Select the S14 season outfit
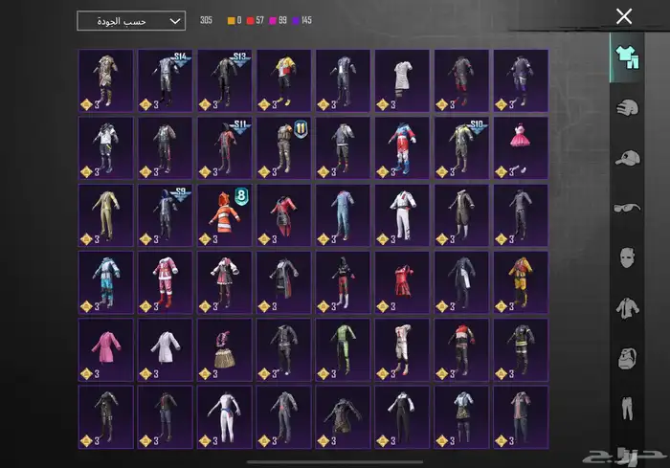Screen dimensions: 670x468 165,80
